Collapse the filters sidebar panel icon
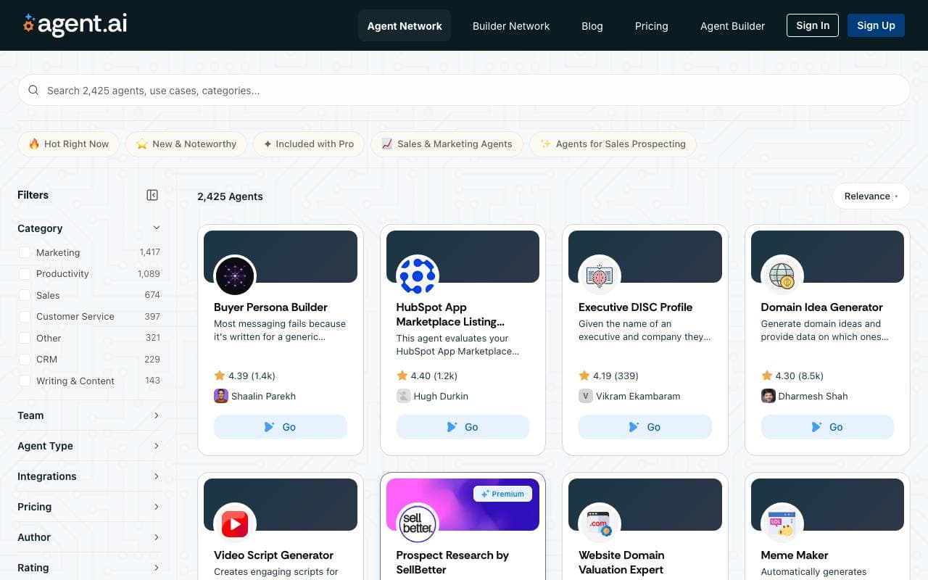This screenshot has height=580, width=928. pos(152,195)
